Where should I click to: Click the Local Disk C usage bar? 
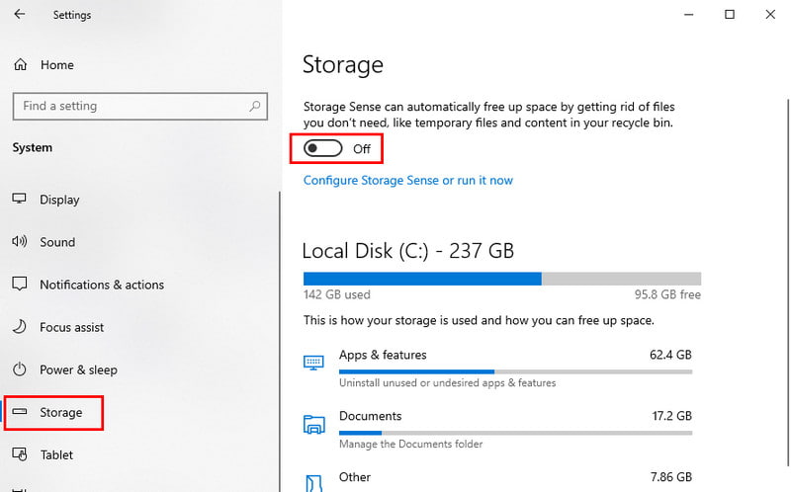click(502, 279)
